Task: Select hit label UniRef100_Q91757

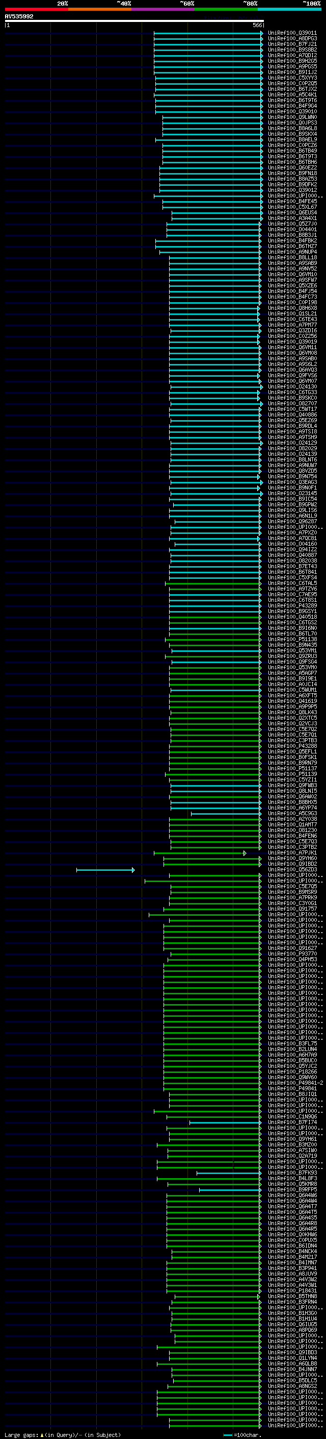Action: point(292,909)
